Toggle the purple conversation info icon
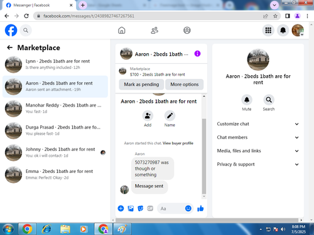The width and height of the screenshot is (314, 235). [x=197, y=54]
